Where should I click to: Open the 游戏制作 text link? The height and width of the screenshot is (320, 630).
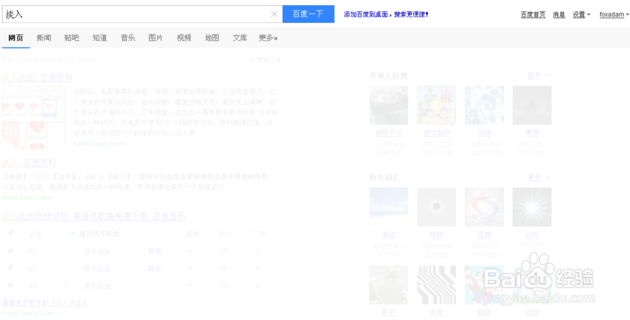click(x=437, y=133)
